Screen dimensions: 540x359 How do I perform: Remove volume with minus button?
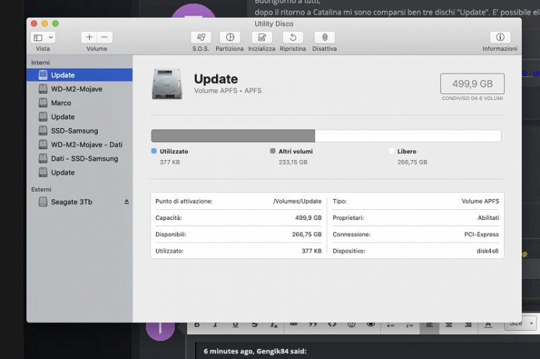click(105, 38)
